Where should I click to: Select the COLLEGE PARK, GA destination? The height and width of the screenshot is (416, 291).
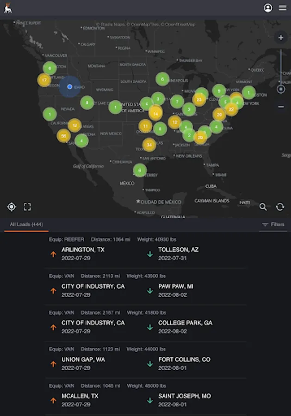click(186, 323)
